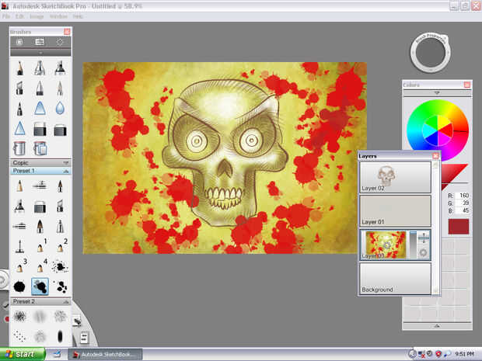Click the B value field showing 45
The width and height of the screenshot is (482, 361).
pyautogui.click(x=463, y=210)
